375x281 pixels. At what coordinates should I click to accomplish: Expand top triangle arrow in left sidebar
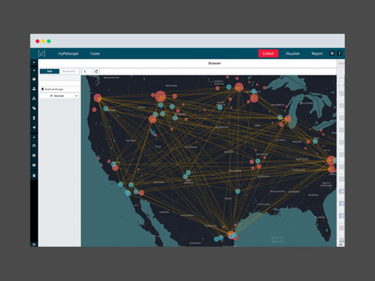[x=34, y=63]
